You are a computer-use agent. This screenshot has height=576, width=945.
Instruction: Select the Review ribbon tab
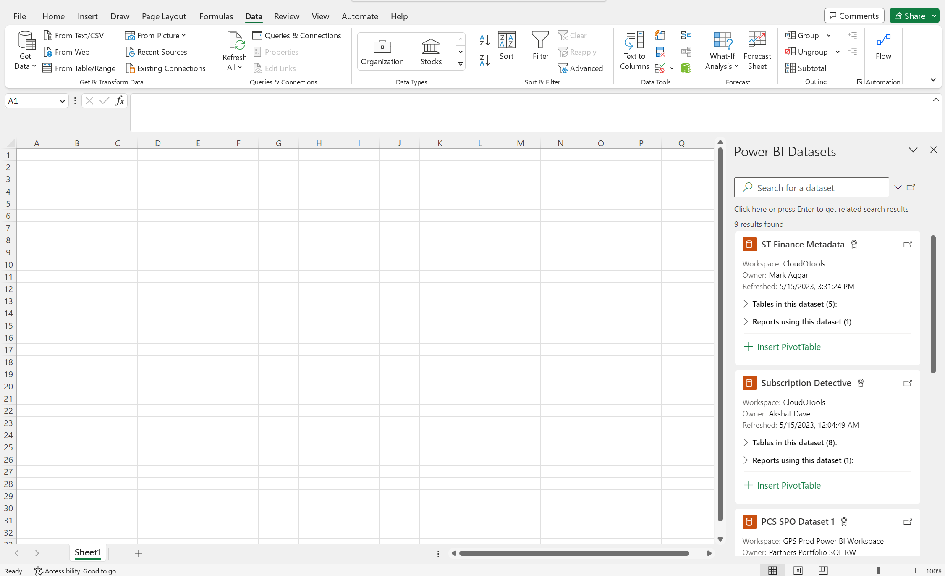286,16
